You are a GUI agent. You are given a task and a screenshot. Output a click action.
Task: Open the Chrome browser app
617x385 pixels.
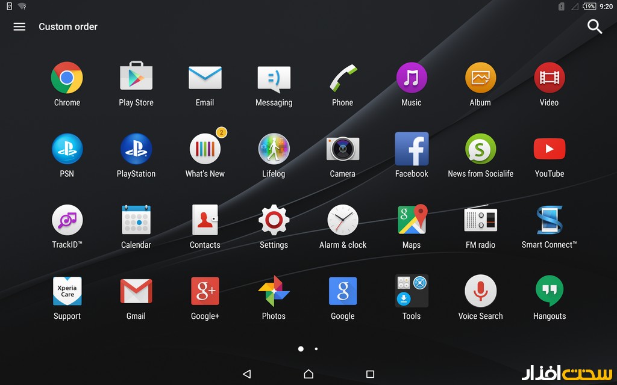pos(67,78)
